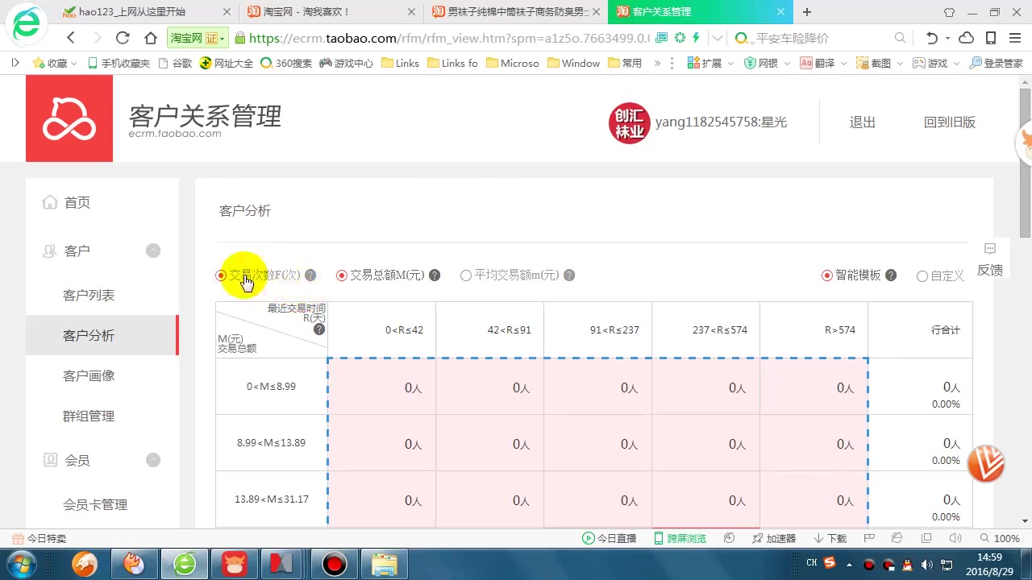Collapse the 会员 sidebar section
Image resolution: width=1032 pixels, height=580 pixels.
[153, 460]
